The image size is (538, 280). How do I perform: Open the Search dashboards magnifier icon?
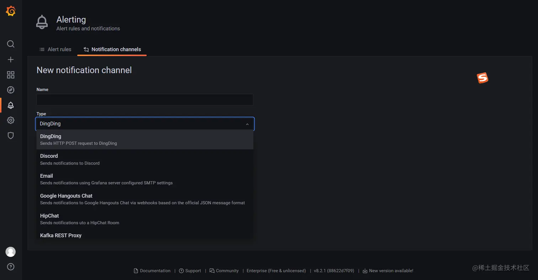point(11,44)
